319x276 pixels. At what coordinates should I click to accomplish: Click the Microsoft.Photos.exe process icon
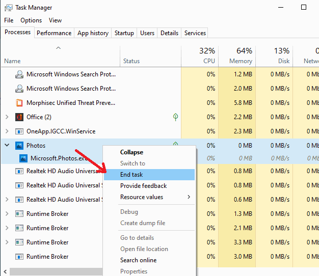[23, 158]
